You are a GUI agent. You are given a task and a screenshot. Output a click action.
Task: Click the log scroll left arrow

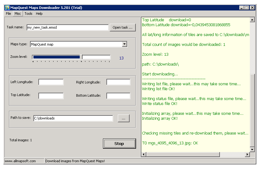tap(144, 154)
